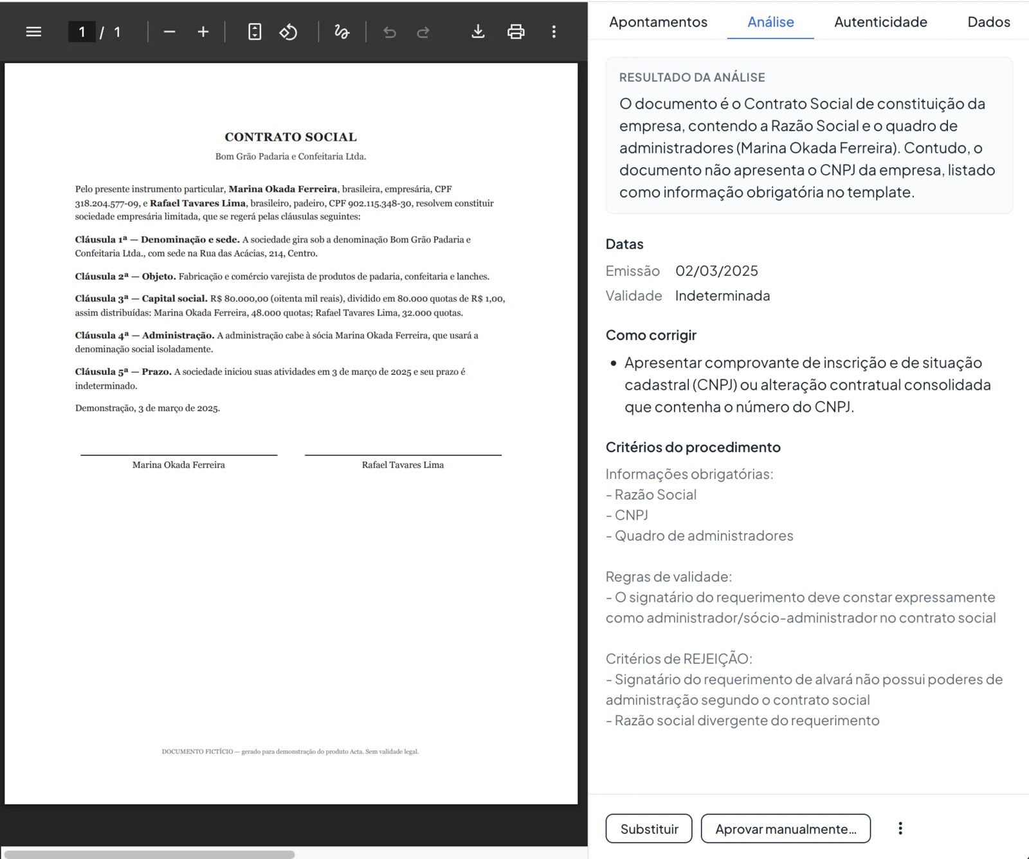The image size is (1029, 859).
Task: Zoom in the PDF document
Action: pyautogui.click(x=203, y=32)
